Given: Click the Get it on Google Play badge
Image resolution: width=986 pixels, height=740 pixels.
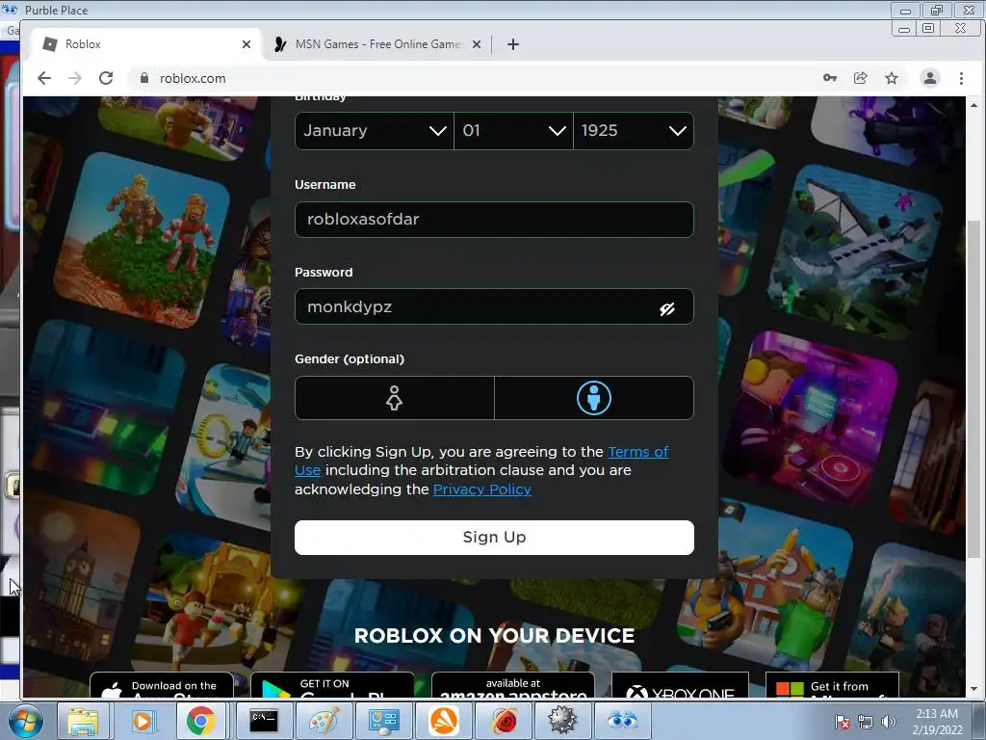Looking at the screenshot, I should tap(332, 685).
